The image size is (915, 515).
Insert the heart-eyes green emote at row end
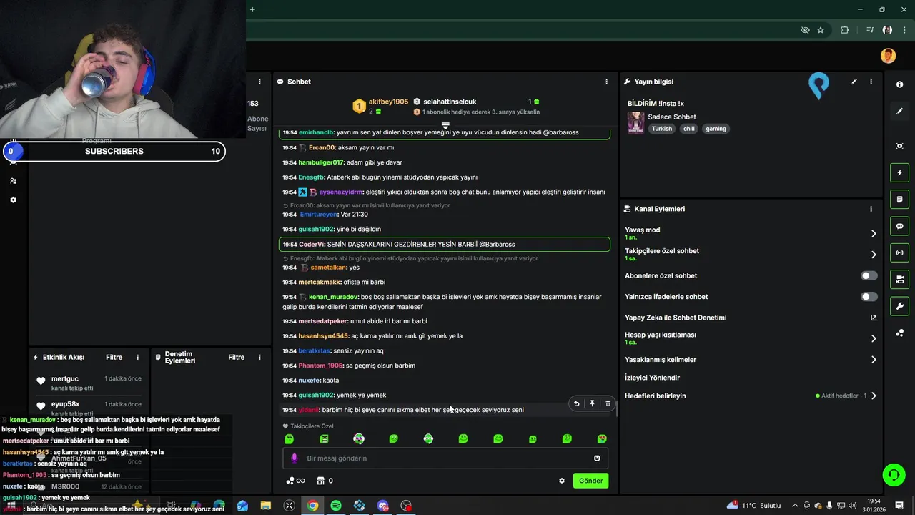point(602,438)
